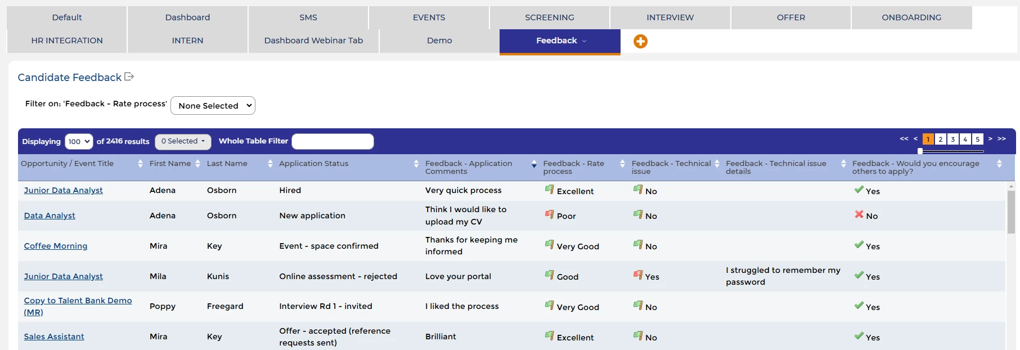Viewport: 1020px width, 350px height.
Task: Select the INTERN tab
Action: pyautogui.click(x=187, y=41)
